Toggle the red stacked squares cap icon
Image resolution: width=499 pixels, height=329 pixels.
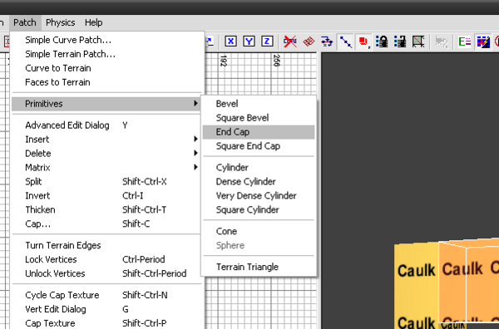click(363, 42)
